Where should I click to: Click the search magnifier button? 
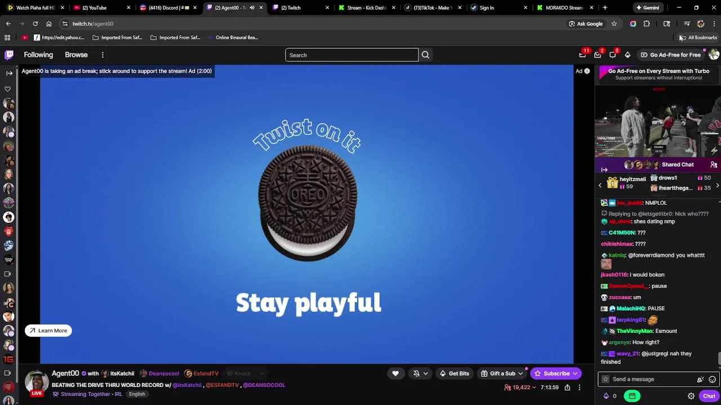[x=425, y=55]
